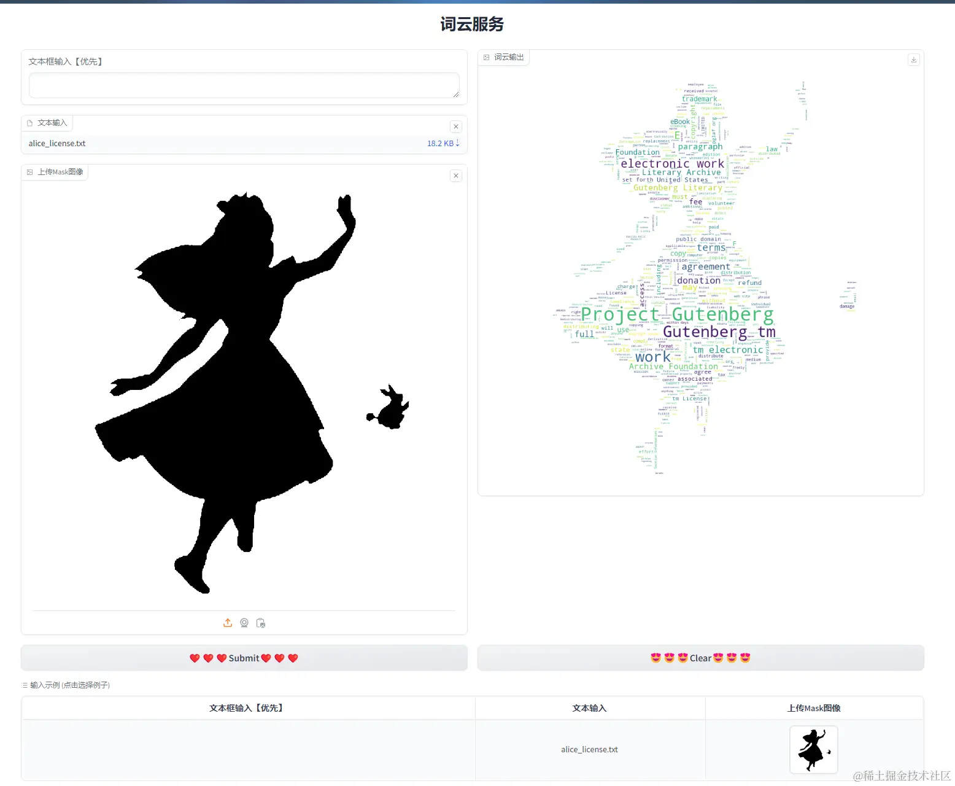Open the webcam capture icon in the mask panel
Screen dimensions: 955x786
[x=244, y=623]
